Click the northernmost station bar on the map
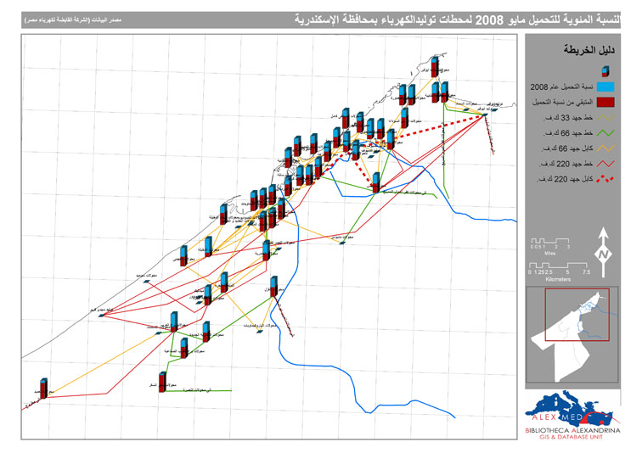 [434, 66]
